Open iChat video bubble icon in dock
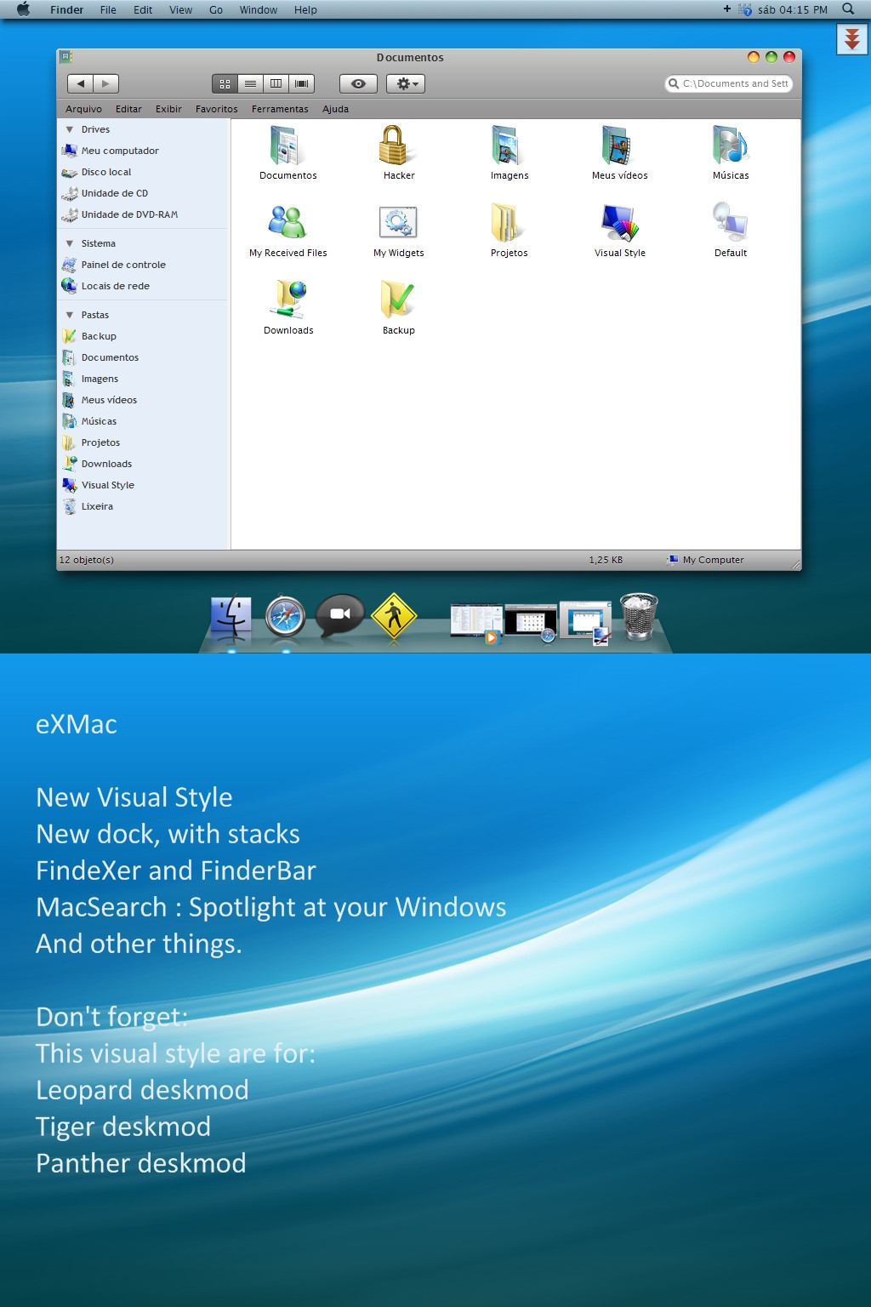871x1307 pixels. point(339,615)
